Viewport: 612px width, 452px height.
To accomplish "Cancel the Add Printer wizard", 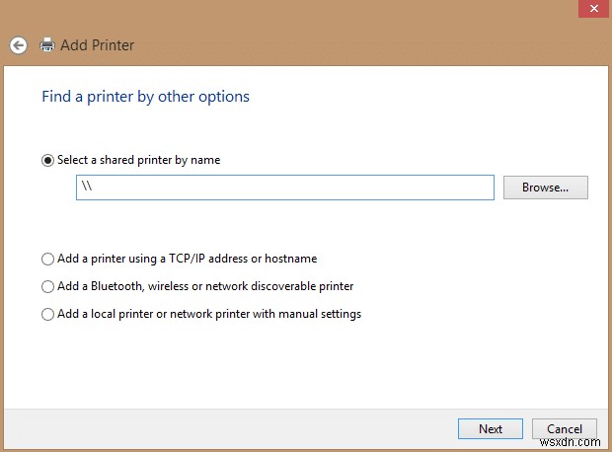I will pos(565,428).
